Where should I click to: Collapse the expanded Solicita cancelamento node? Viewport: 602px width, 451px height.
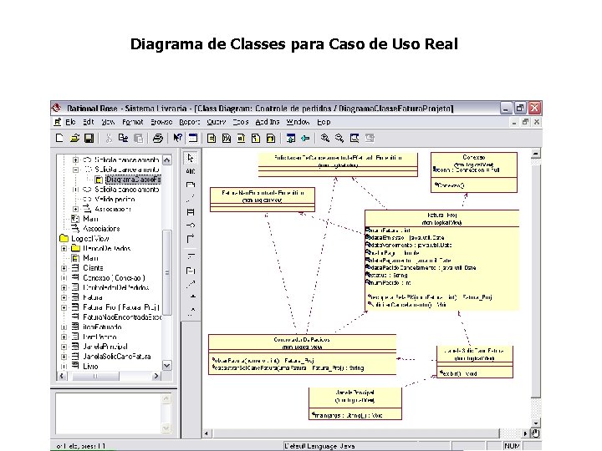click(75, 170)
